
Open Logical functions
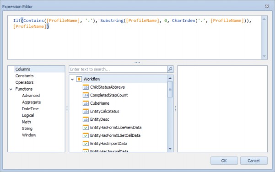point(28,115)
